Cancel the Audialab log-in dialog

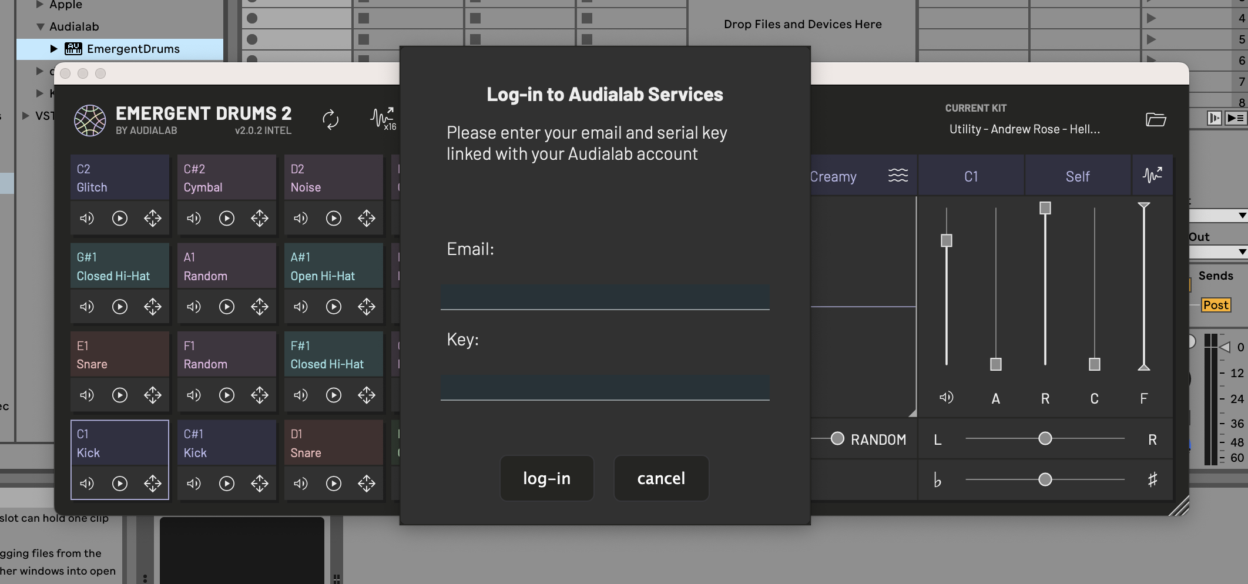662,478
